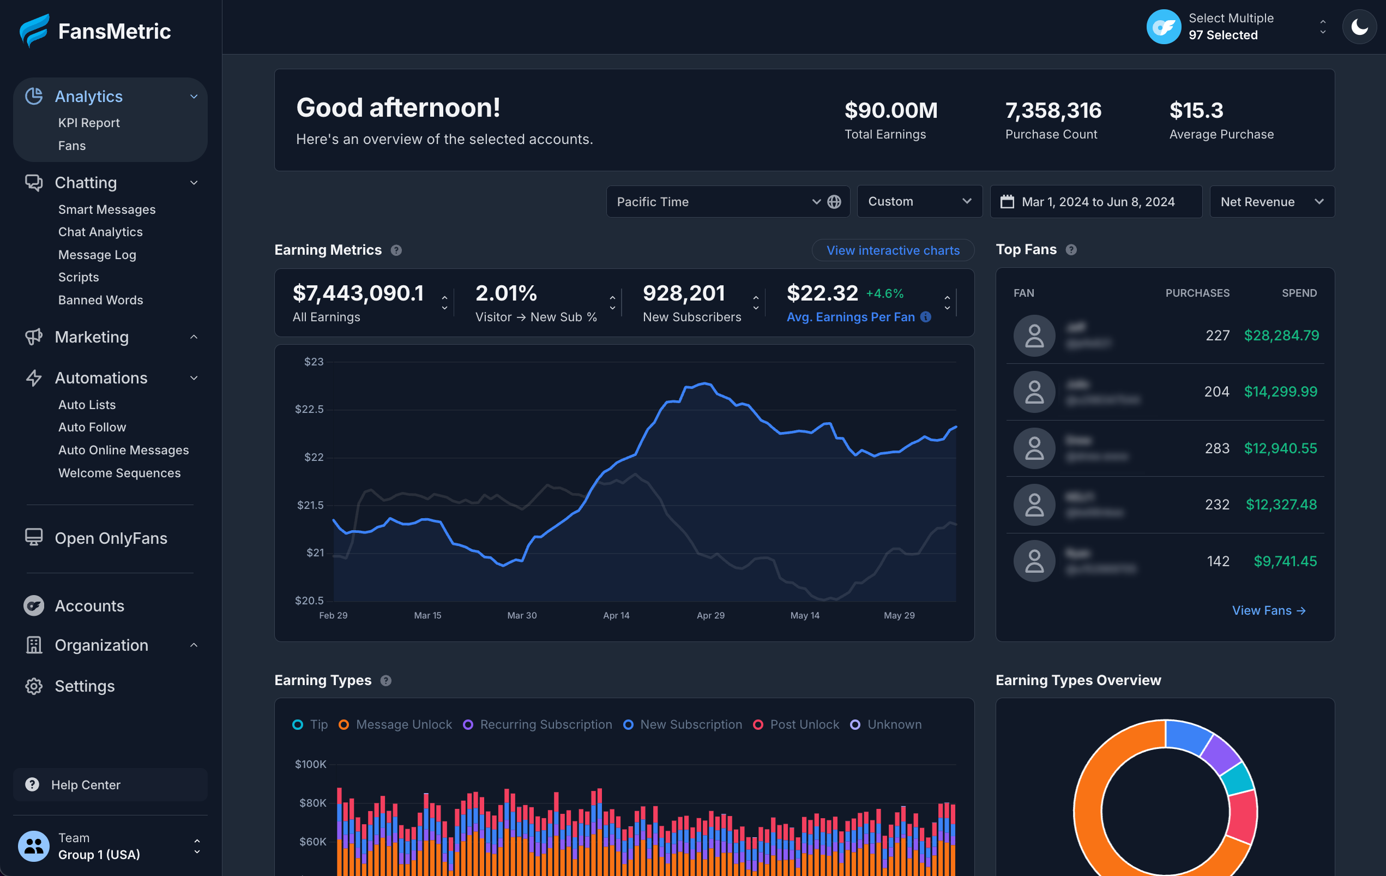Click Earning Metrics help question icon
This screenshot has height=876, width=1386.
point(396,250)
